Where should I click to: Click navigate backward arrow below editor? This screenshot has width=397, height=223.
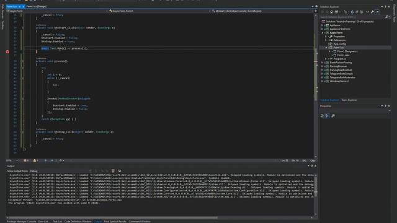point(45,160)
